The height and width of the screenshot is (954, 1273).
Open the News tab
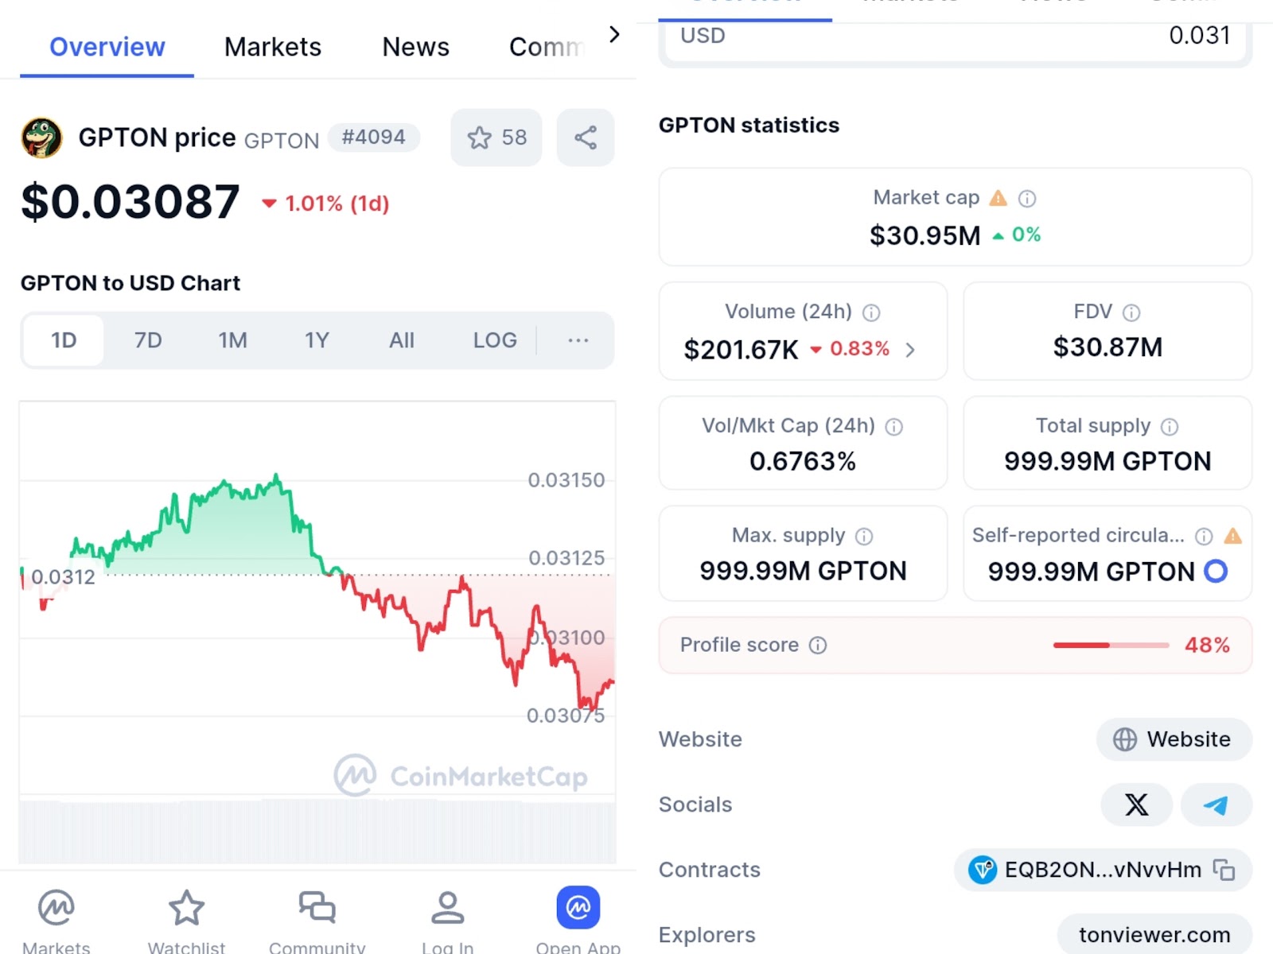415,47
